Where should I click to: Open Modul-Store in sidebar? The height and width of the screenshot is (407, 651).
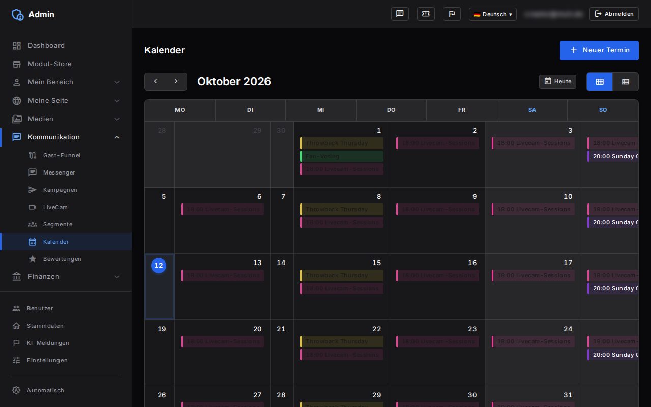[x=66, y=64]
